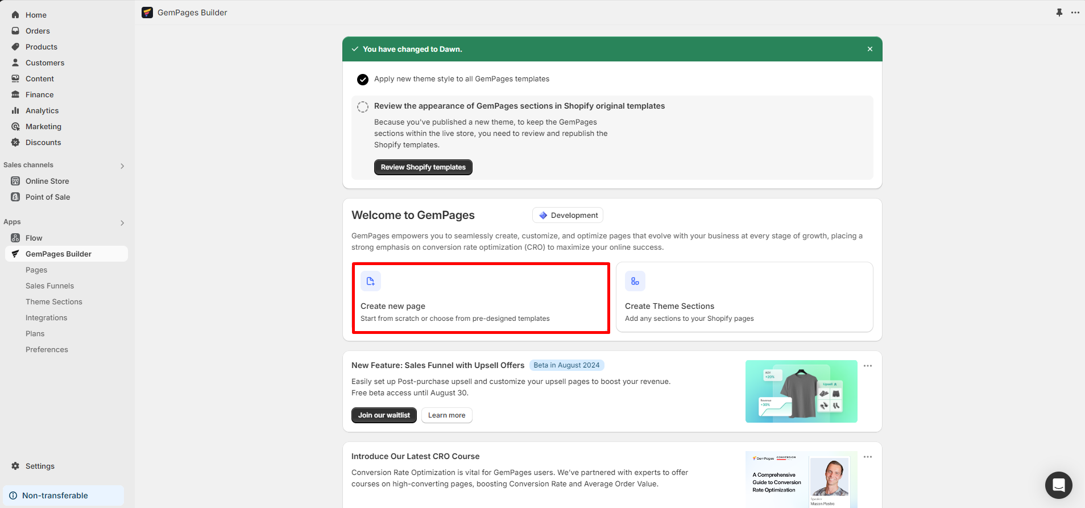Expand the Sales channels chevron
1085x508 pixels.
(x=122, y=166)
